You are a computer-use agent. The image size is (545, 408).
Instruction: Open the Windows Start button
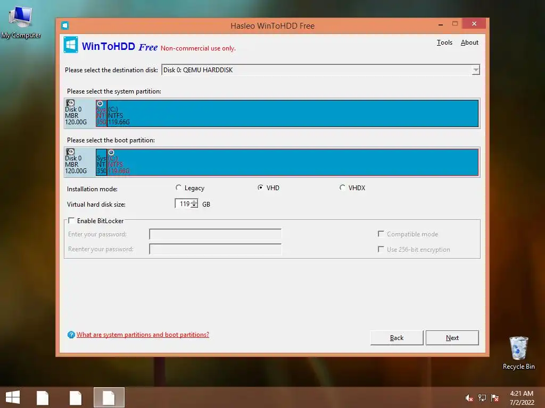13,397
